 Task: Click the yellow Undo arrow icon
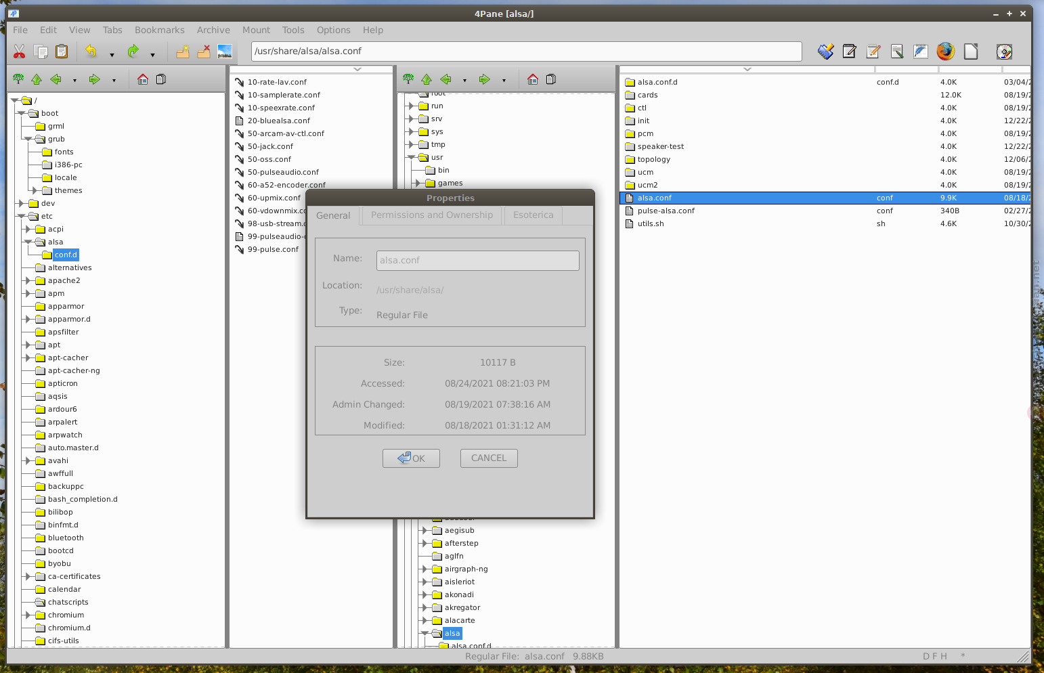tap(91, 51)
